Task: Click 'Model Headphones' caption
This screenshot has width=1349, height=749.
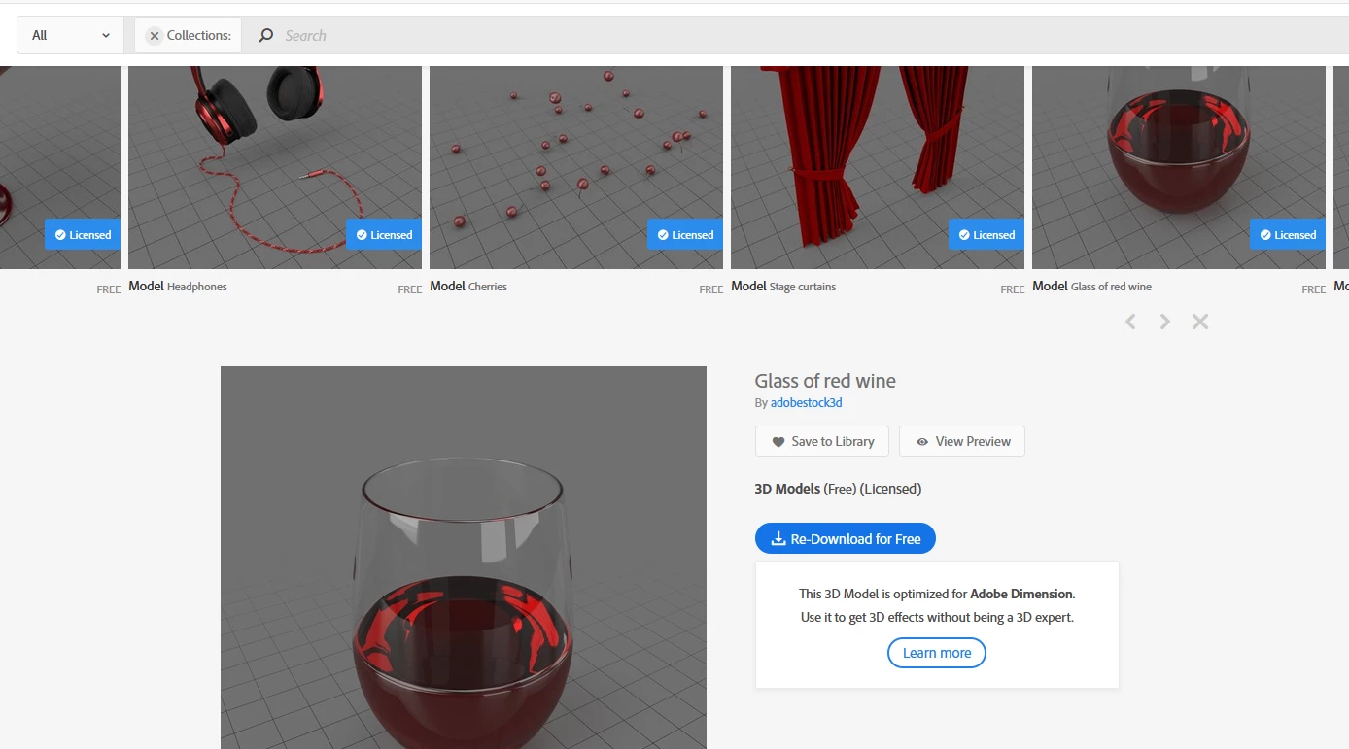Action: coord(178,287)
